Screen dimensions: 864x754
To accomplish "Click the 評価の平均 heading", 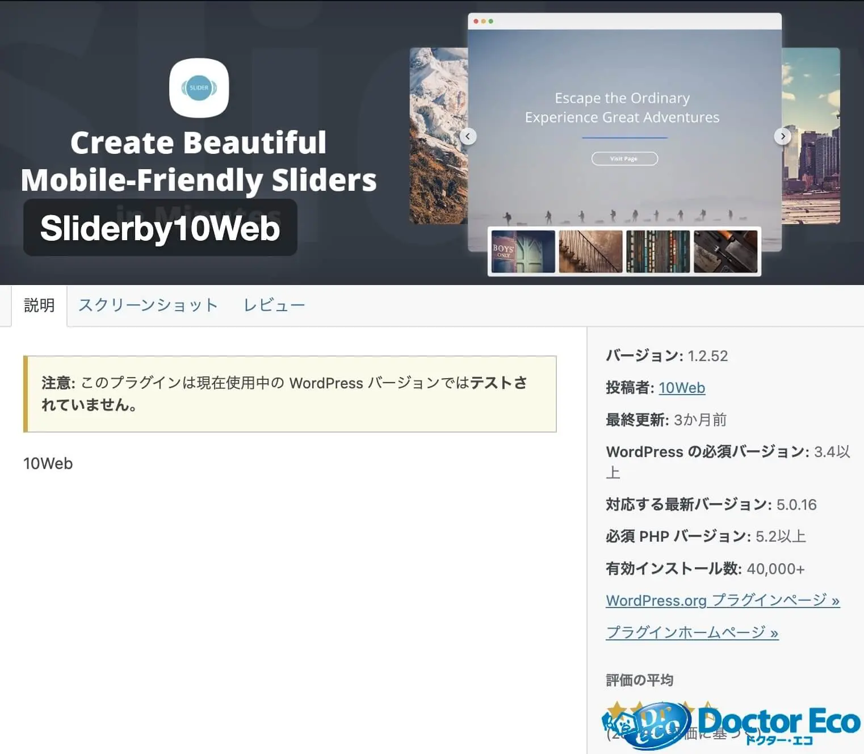I will point(640,680).
